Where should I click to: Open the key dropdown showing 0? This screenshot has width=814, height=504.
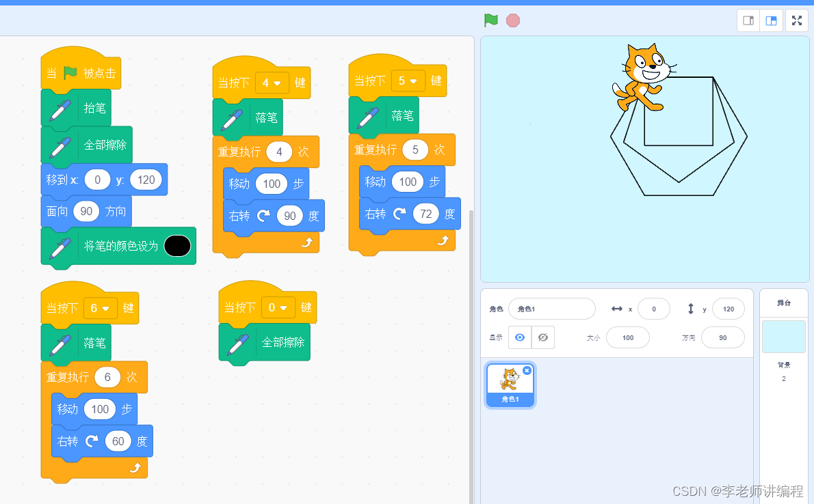[x=278, y=307]
